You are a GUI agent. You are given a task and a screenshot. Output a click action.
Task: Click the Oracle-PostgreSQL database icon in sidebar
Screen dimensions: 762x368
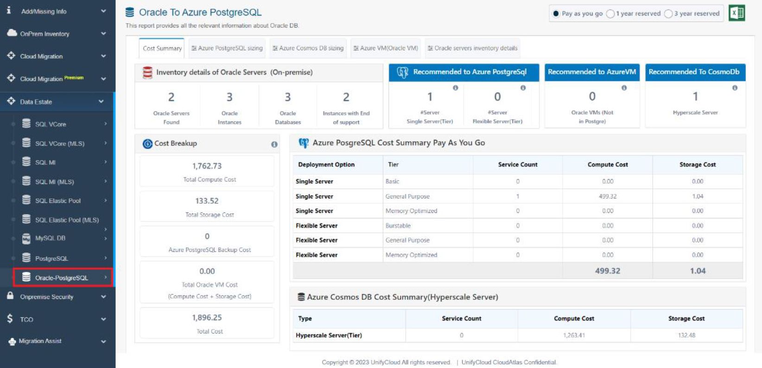26,277
